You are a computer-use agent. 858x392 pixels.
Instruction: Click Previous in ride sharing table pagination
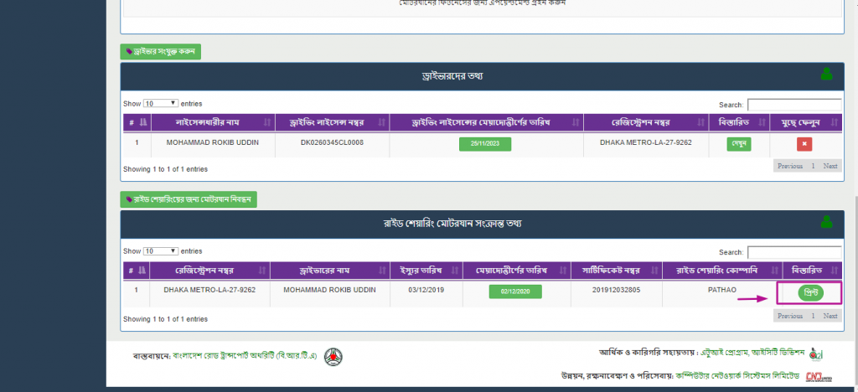(x=789, y=316)
